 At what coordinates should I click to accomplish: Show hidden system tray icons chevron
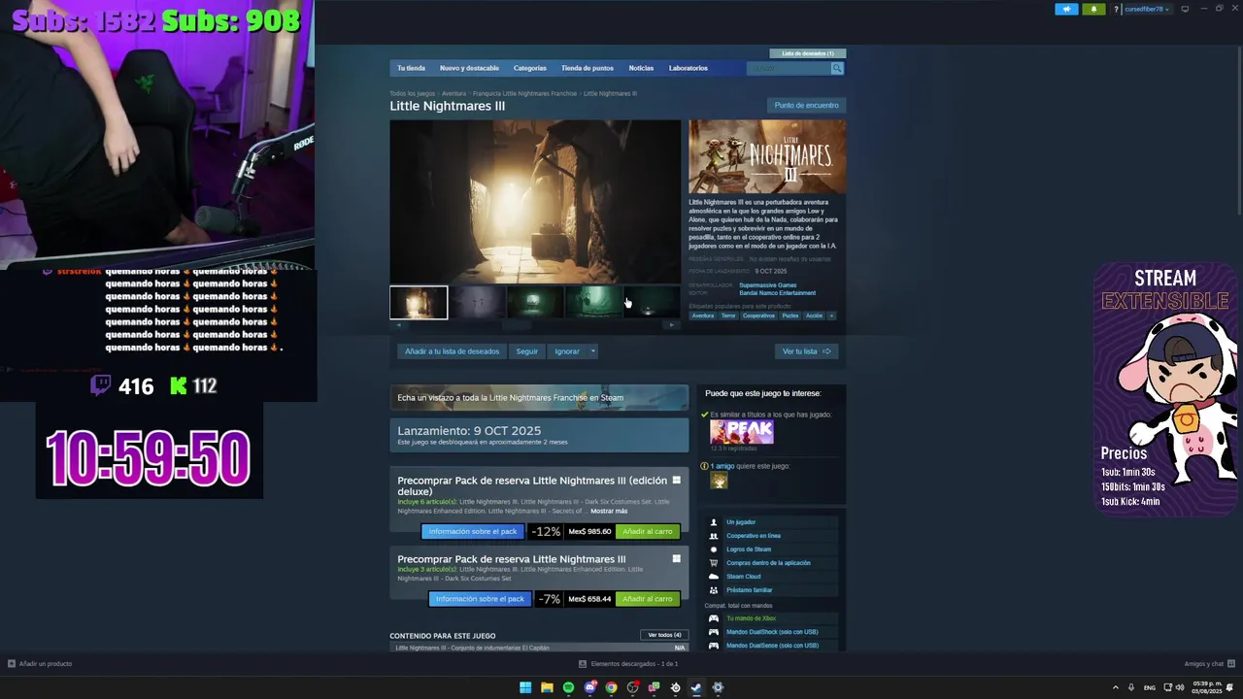[x=1115, y=687]
